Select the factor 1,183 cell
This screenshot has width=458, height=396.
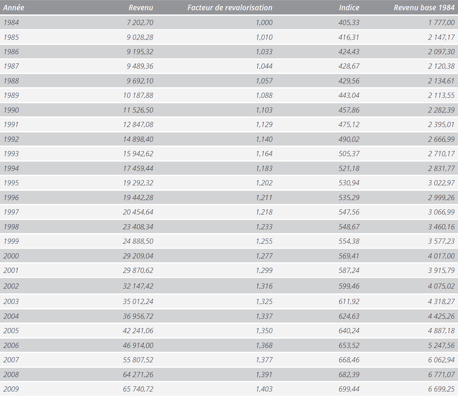[264, 168]
